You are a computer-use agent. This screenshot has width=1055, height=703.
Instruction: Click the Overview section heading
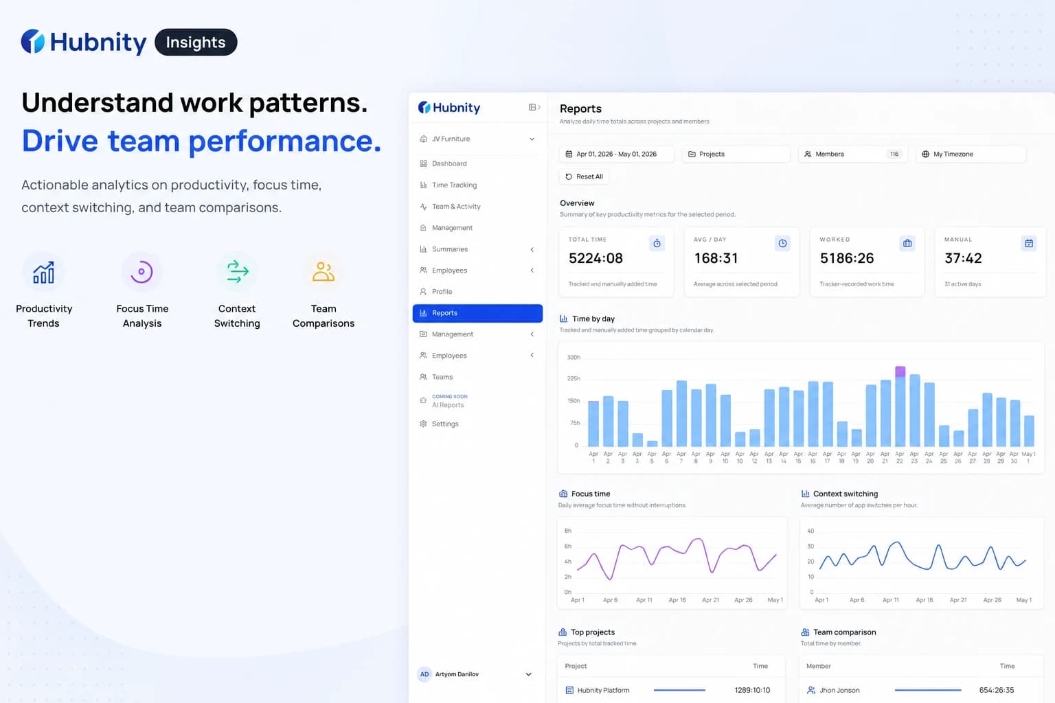577,203
